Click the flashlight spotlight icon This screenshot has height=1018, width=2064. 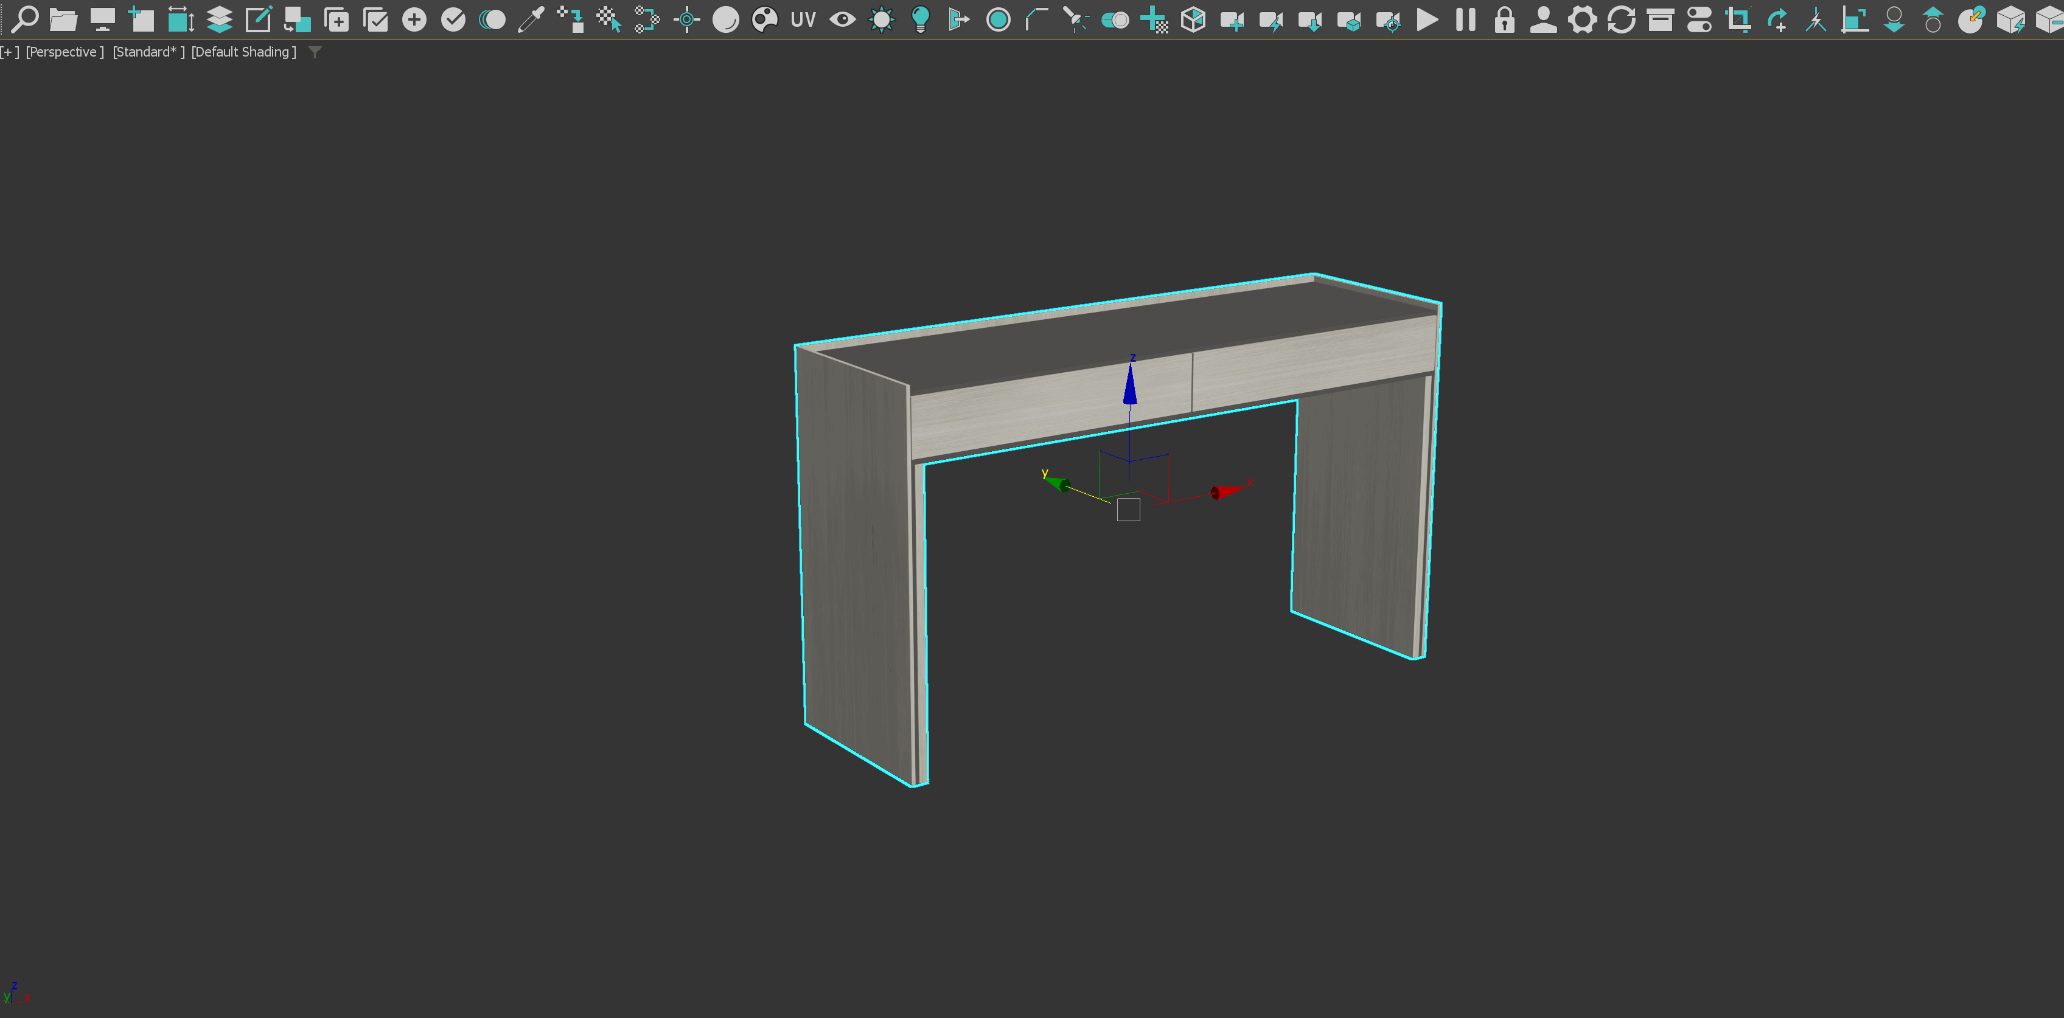click(1076, 19)
